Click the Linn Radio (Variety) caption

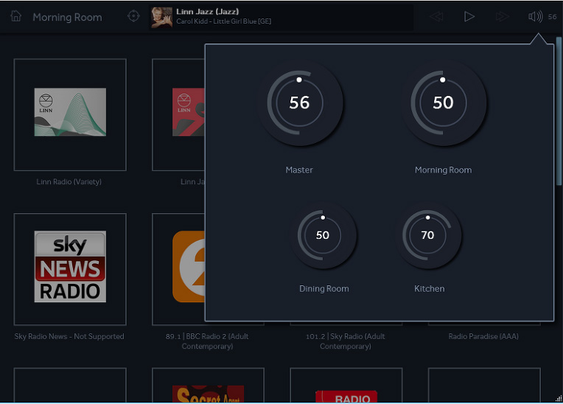69,181
